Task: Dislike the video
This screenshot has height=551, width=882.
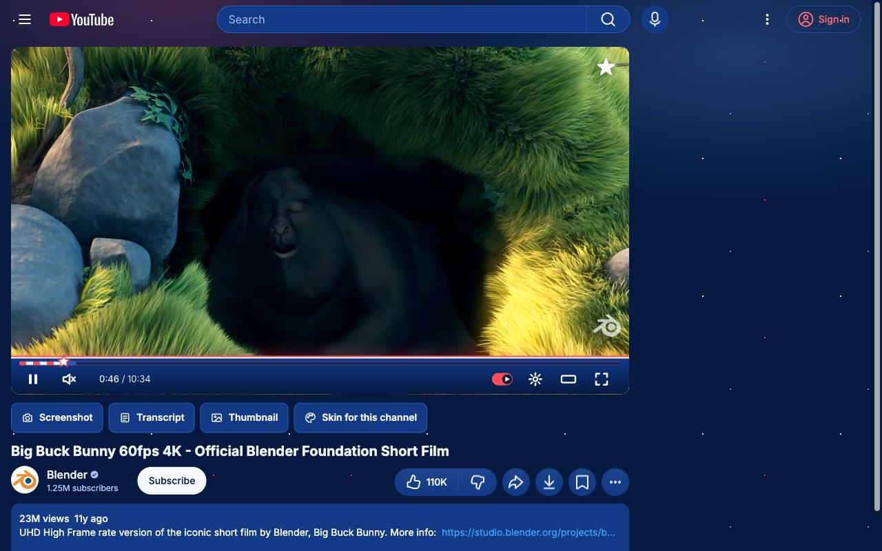Action: (x=478, y=482)
